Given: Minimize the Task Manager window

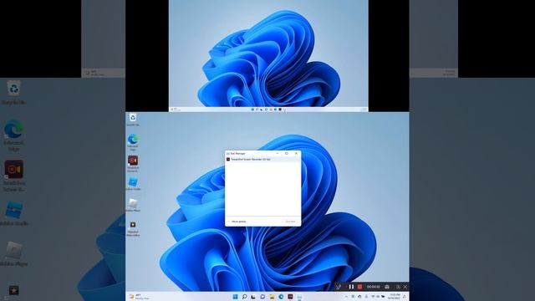Looking at the screenshot, I should point(277,154).
